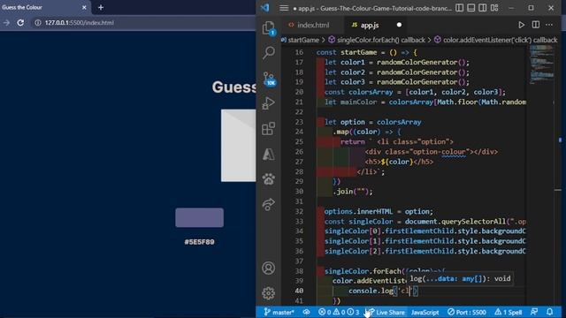Go forward in the browser
566x318 pixels.
click(x=6, y=23)
